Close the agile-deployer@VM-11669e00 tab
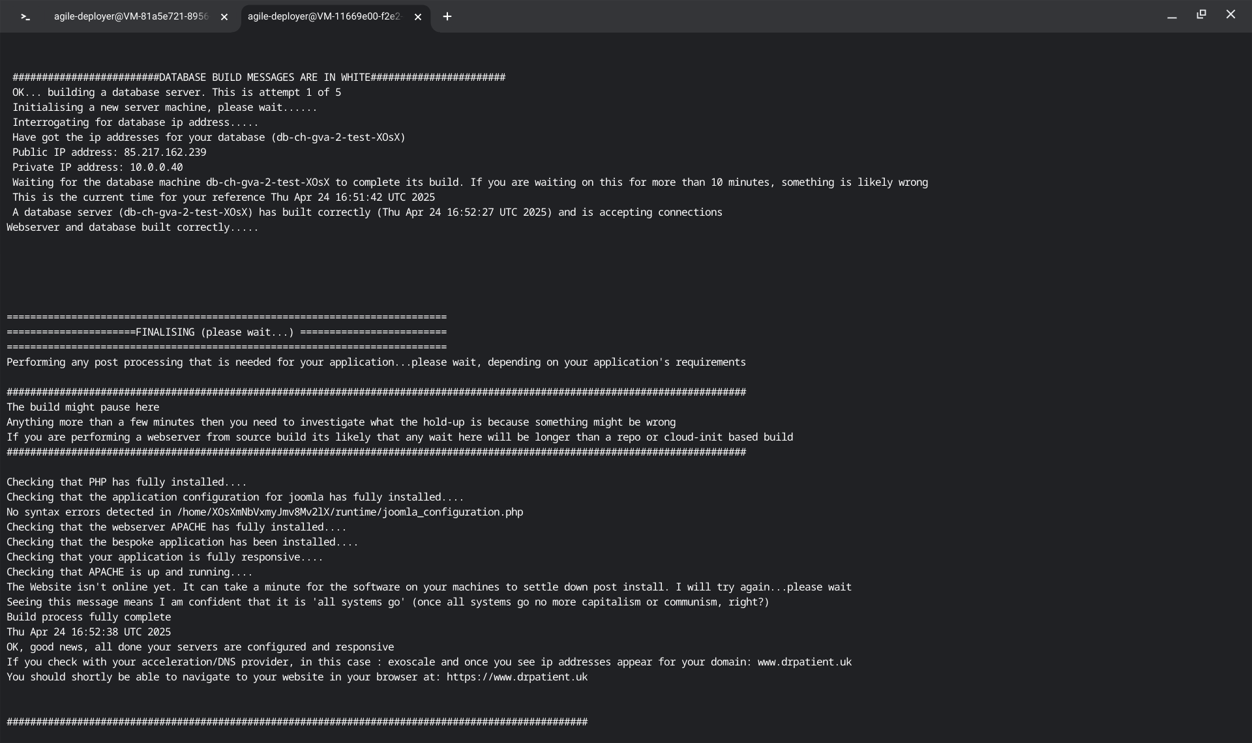 pos(418,17)
